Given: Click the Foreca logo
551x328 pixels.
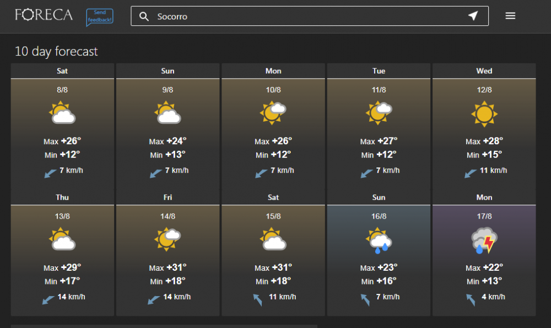Looking at the screenshot, I should click(x=44, y=15).
